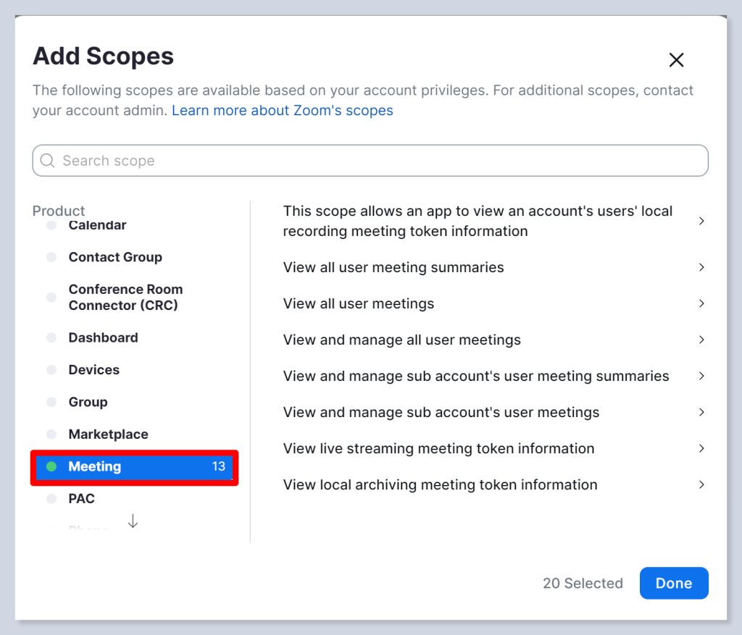742x635 pixels.
Task: Click the status dot beside Marketplace
Action: click(51, 434)
